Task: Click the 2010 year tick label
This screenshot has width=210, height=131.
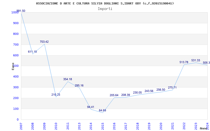Action: (56, 126)
